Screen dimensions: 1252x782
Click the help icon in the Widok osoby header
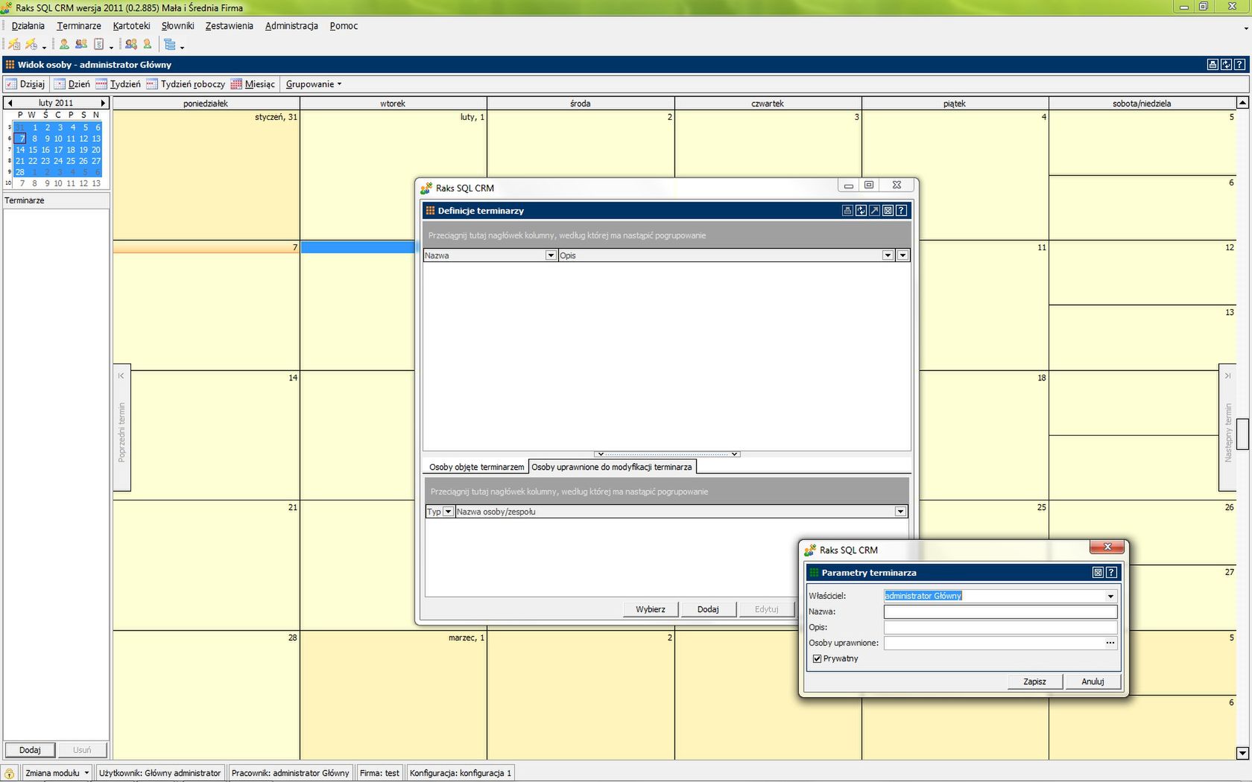pyautogui.click(x=1239, y=65)
